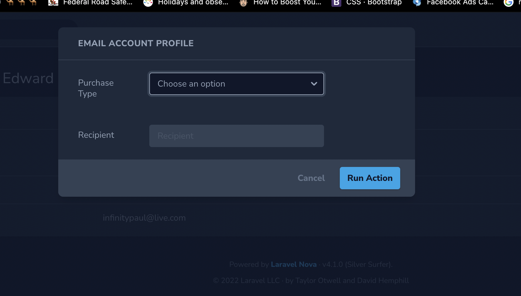This screenshot has width=521, height=296.
Task: Click the Cancel button
Action: 311,178
